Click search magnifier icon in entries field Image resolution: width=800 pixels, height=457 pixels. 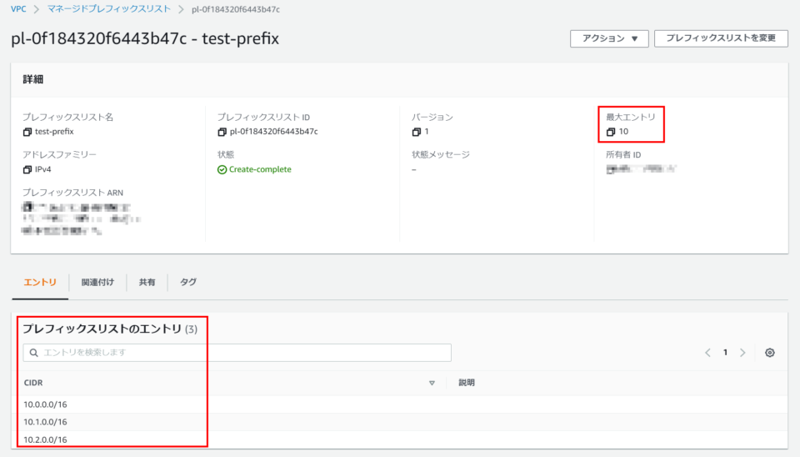point(33,352)
